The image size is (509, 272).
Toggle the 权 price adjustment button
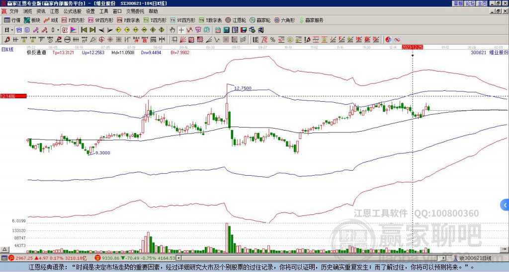click(65, 30)
